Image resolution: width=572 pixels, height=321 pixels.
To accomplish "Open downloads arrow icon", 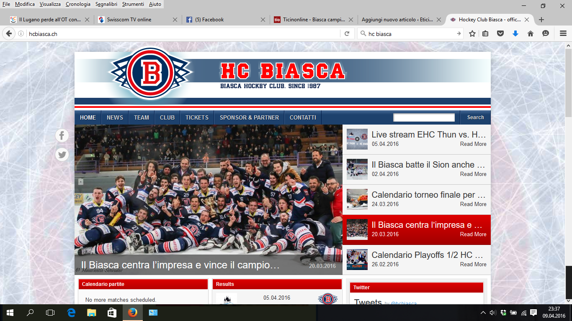I will [515, 34].
